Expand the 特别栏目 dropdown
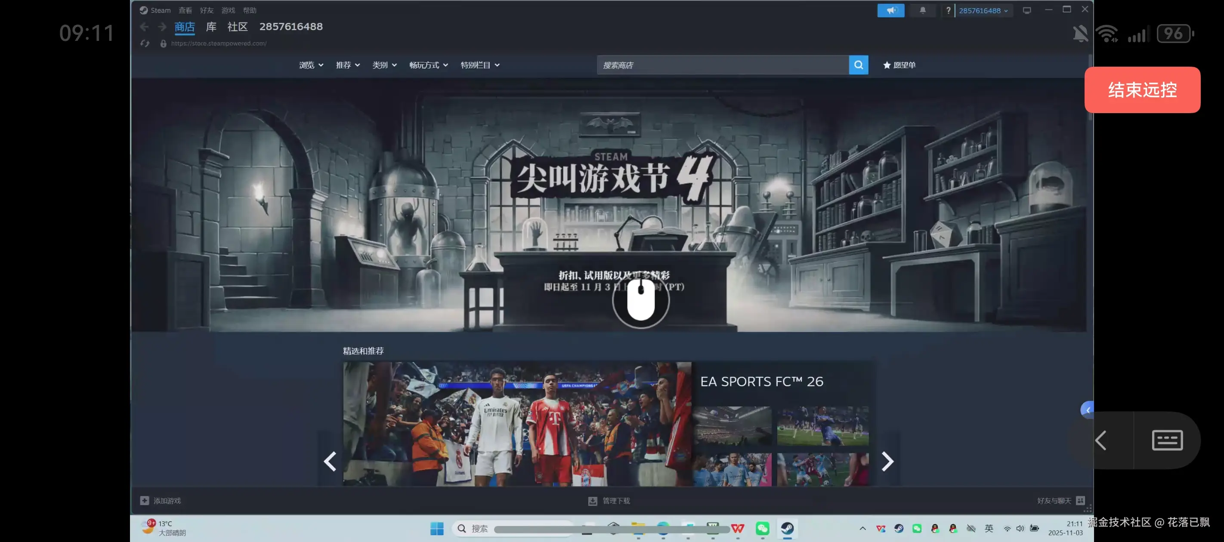Viewport: 1224px width, 542px height. [479, 65]
